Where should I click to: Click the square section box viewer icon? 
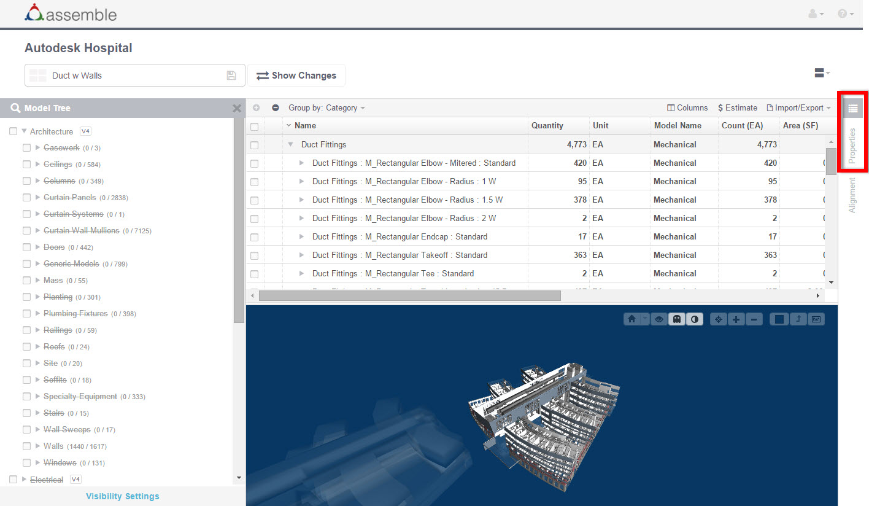click(779, 319)
